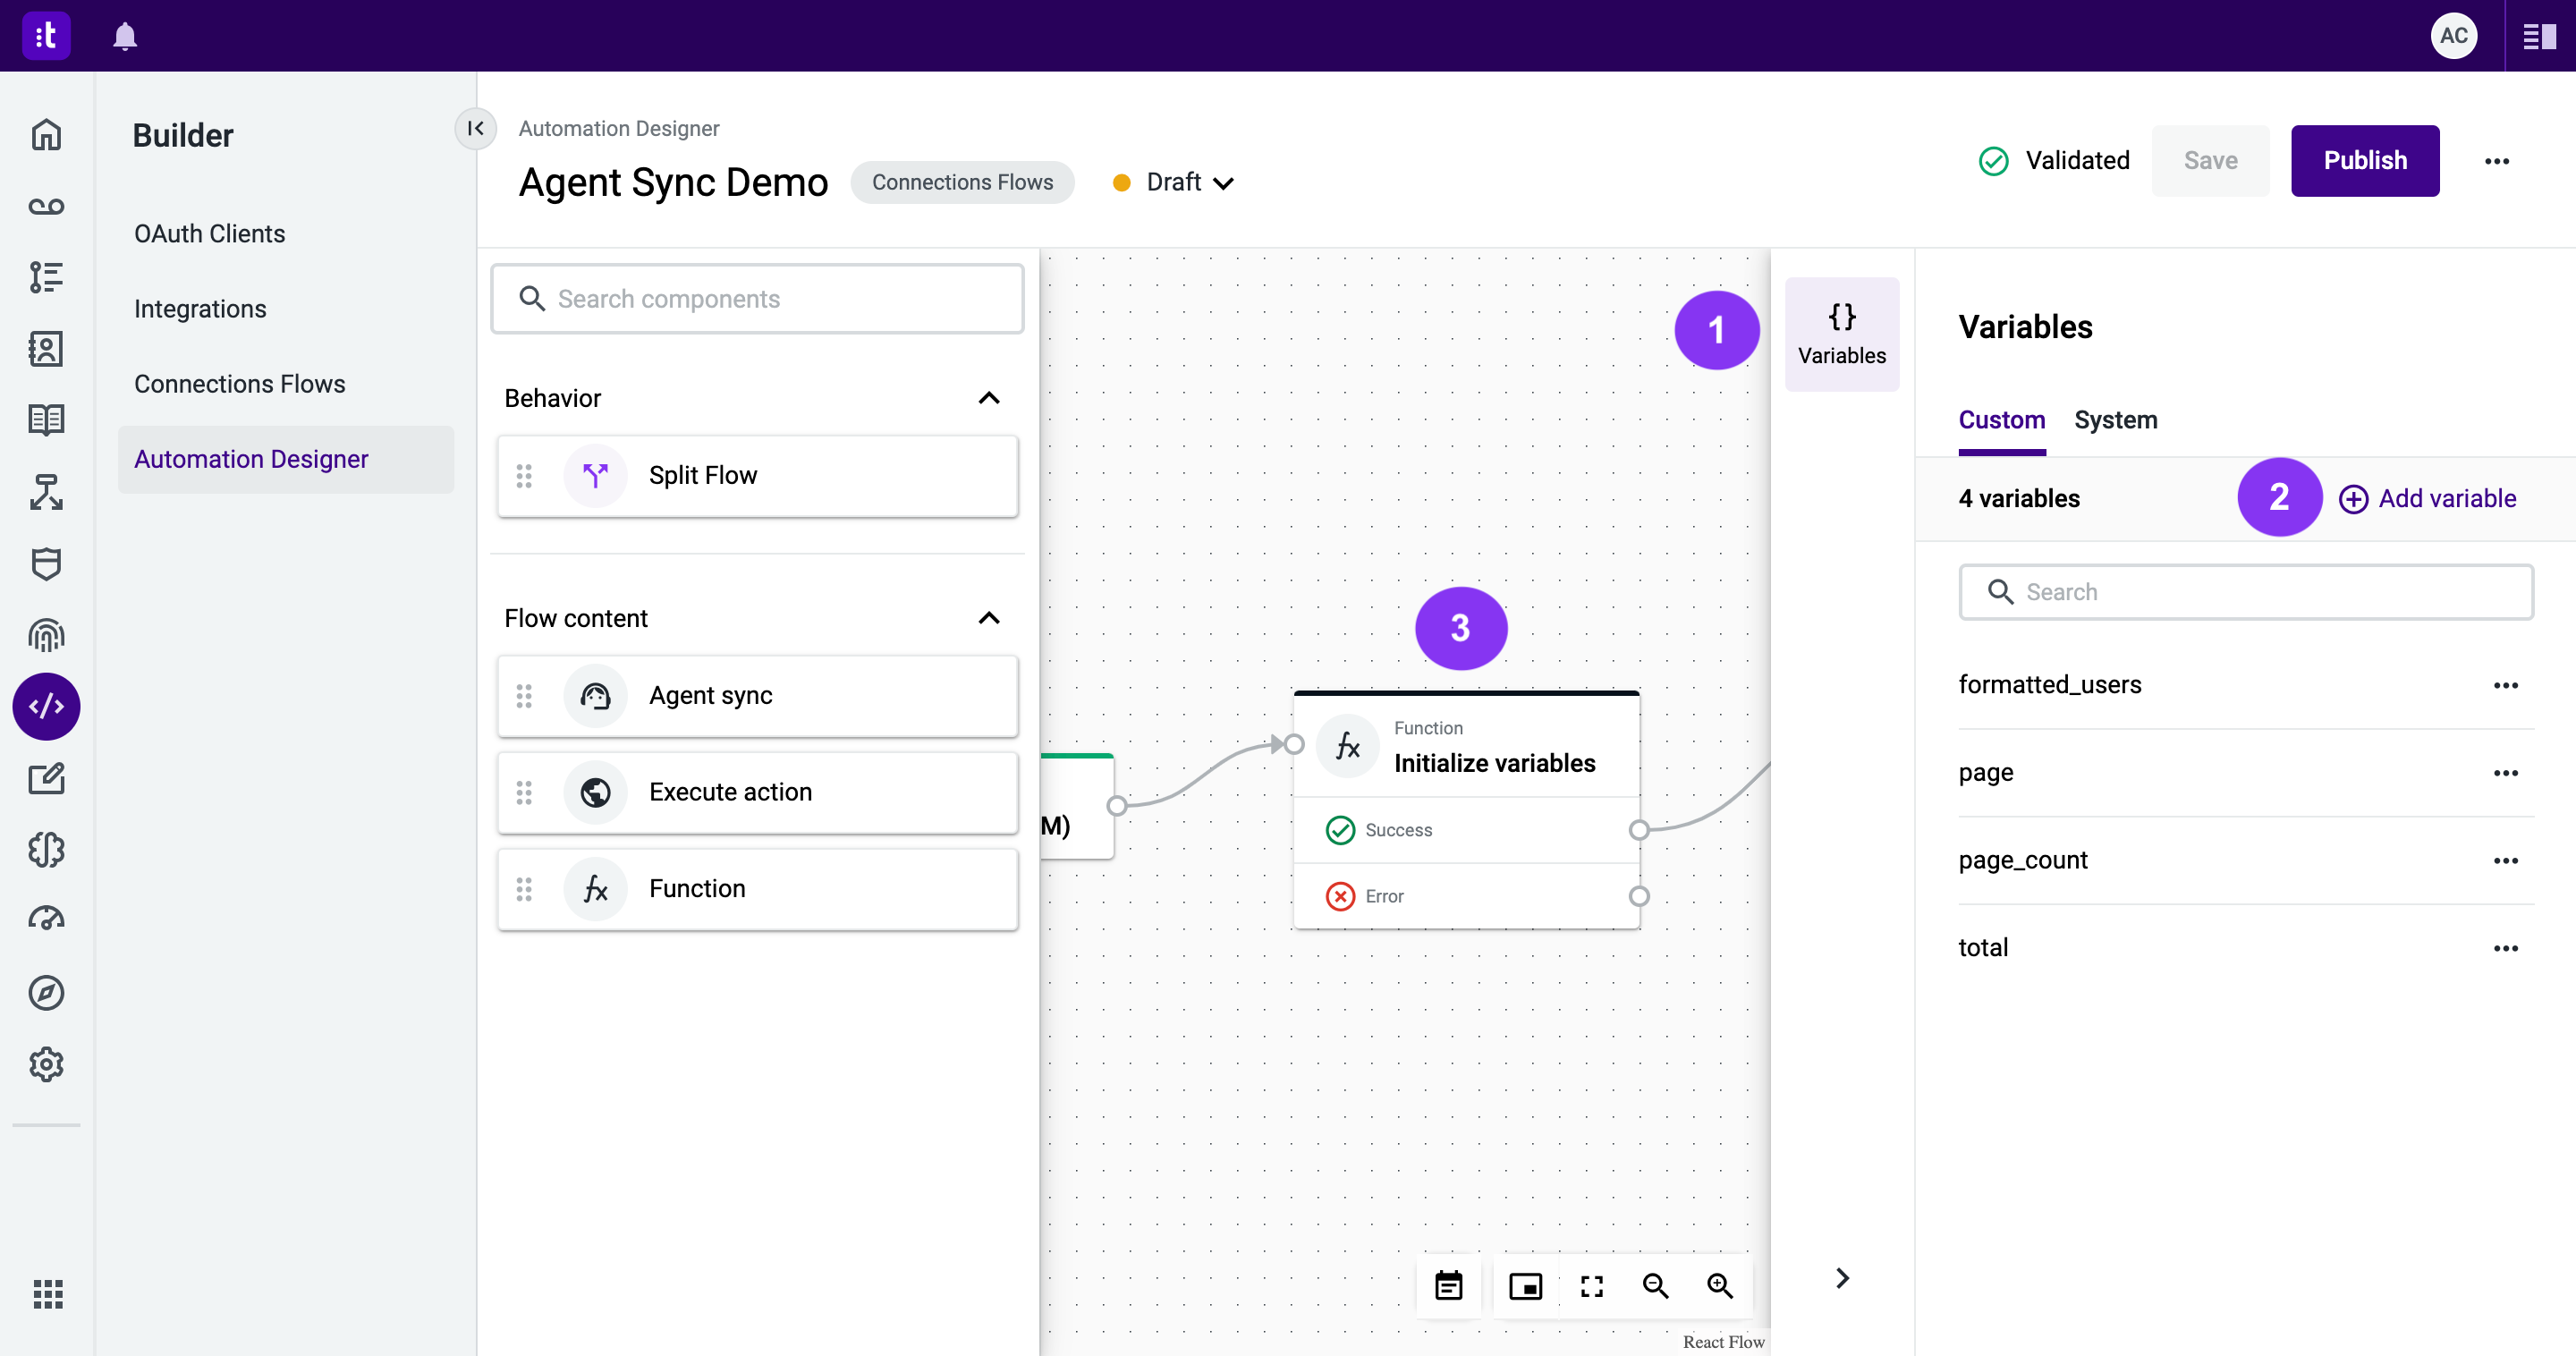Switch to the System variables tab
Viewport: 2576px width, 1356px height.
point(2116,420)
